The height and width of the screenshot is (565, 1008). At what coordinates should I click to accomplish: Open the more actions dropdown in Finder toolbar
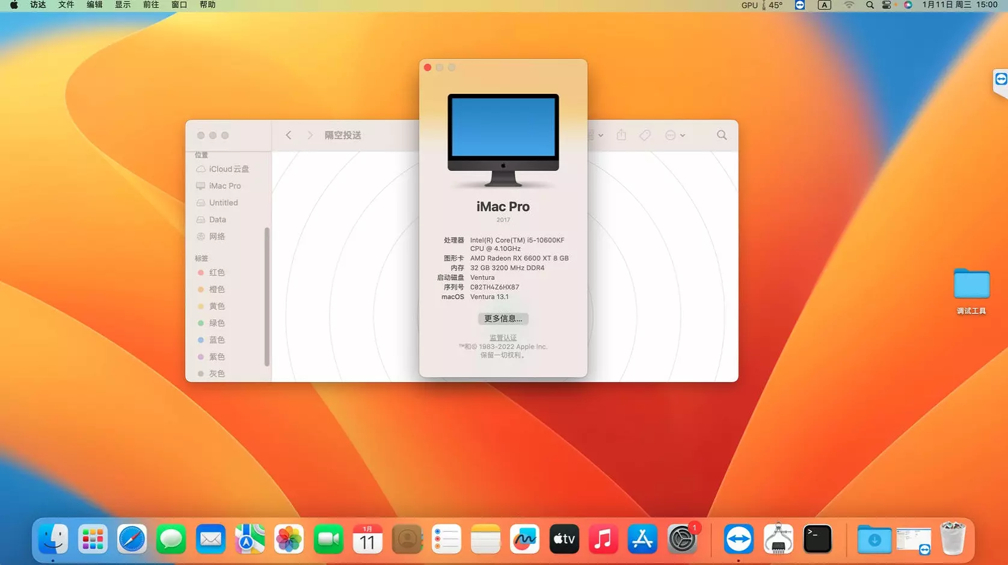click(672, 135)
